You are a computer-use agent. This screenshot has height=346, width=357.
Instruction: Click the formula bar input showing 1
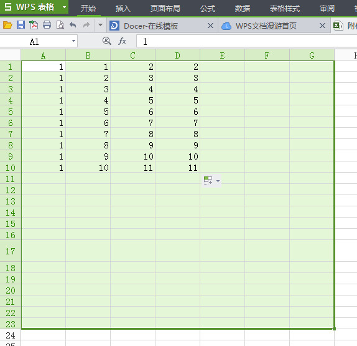pyautogui.click(x=246, y=41)
